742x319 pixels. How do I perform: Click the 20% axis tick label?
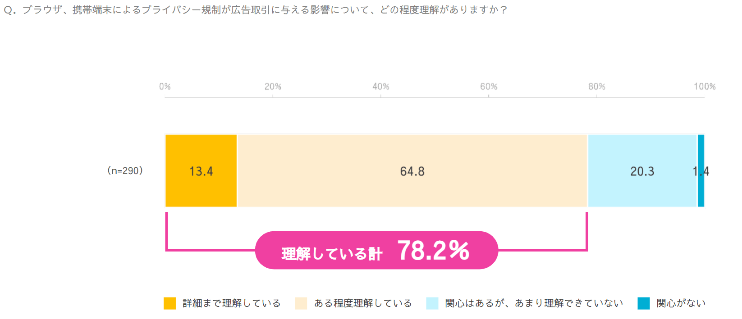pyautogui.click(x=273, y=86)
